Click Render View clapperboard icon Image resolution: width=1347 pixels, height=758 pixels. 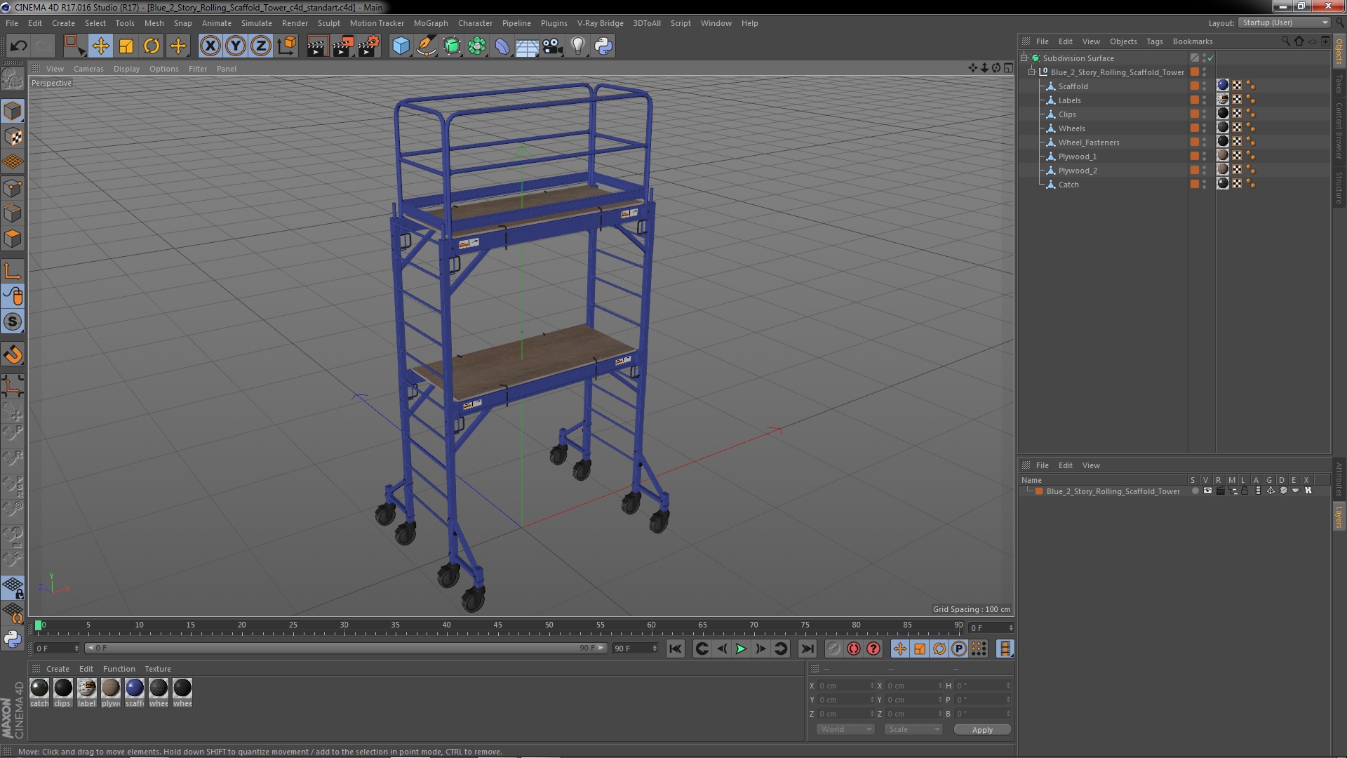coord(317,46)
